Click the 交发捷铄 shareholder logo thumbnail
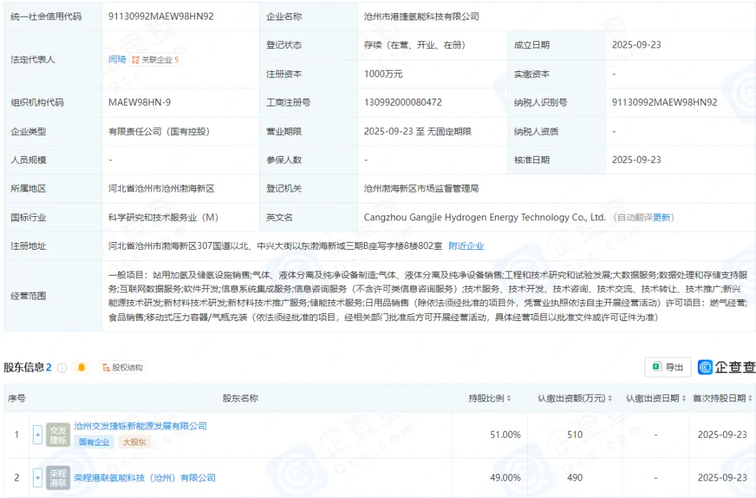The width and height of the screenshot is (756, 498). tap(58, 434)
